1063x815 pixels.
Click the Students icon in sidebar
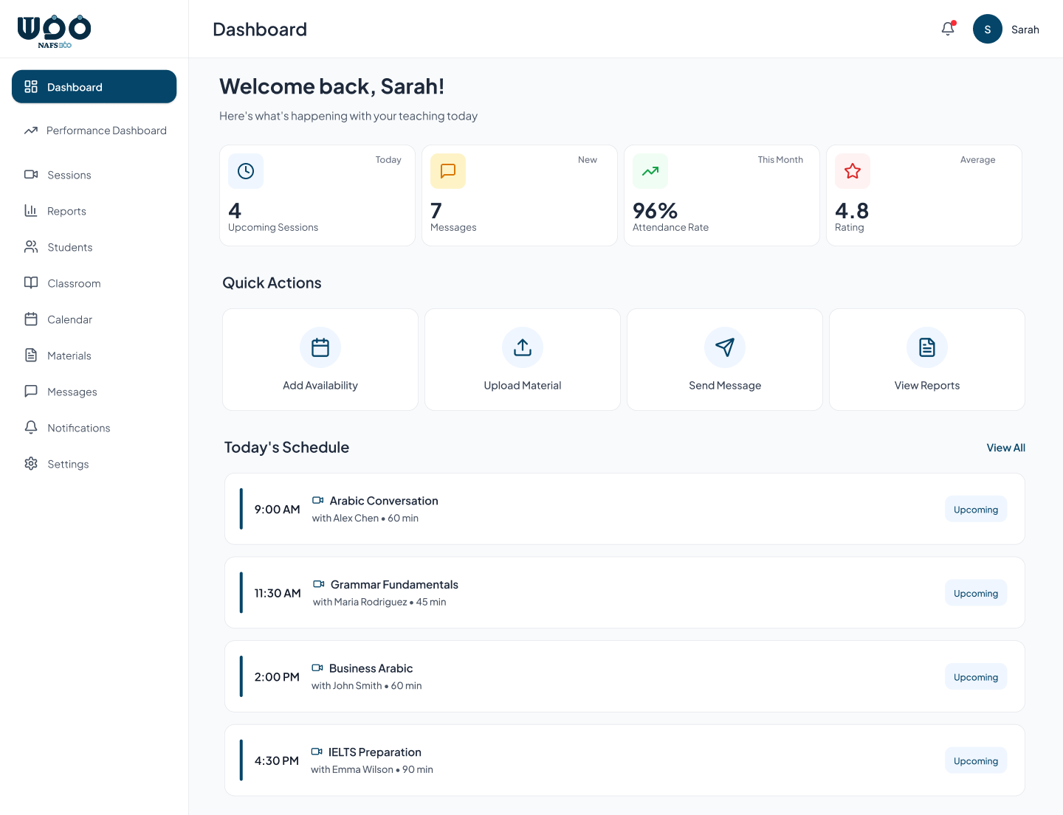(x=31, y=247)
